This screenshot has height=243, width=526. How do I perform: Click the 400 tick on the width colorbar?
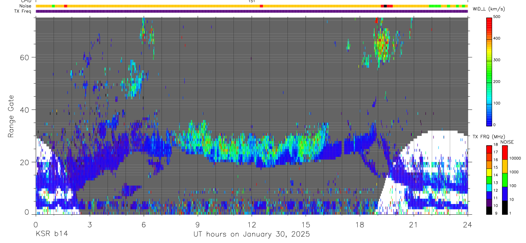pos(497,38)
